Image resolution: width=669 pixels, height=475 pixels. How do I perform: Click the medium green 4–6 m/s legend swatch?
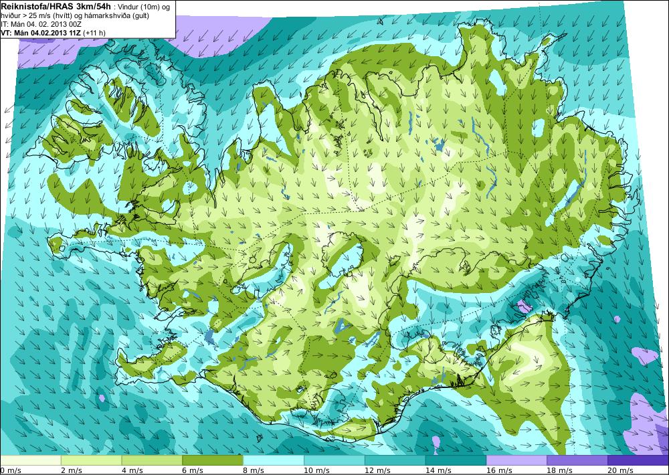click(x=152, y=460)
